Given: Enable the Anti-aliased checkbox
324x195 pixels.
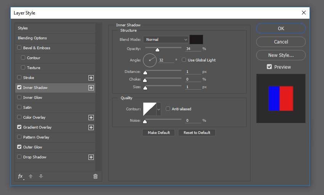Looking at the screenshot, I should click(168, 109).
